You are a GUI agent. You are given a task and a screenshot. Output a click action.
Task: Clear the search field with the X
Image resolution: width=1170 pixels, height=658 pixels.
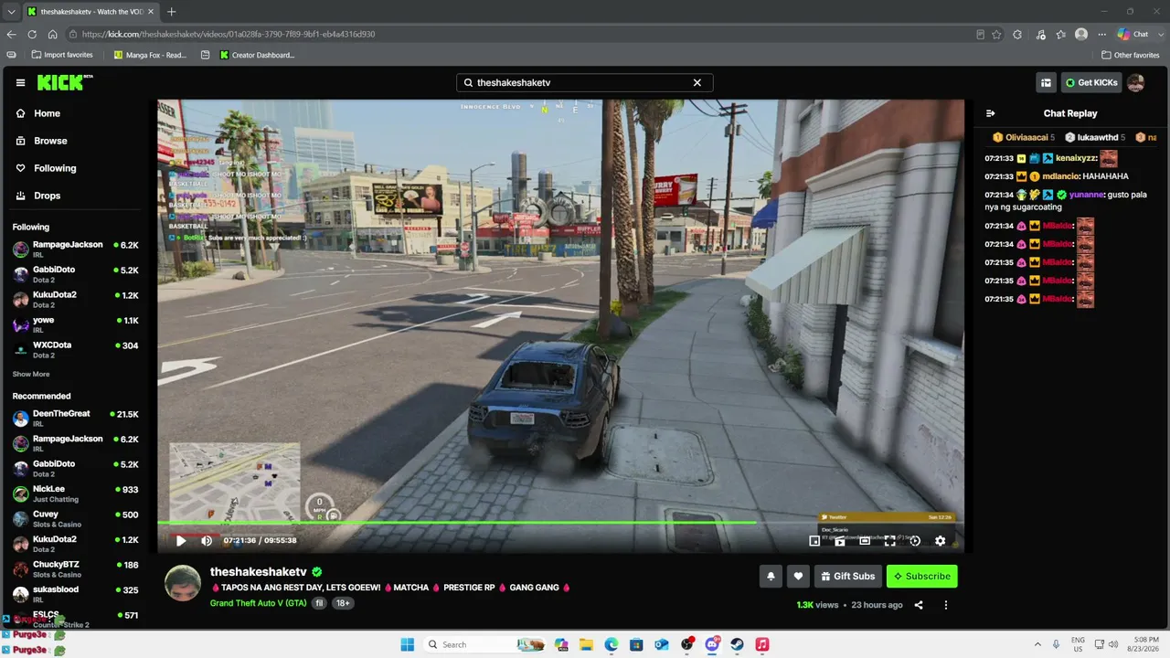(697, 82)
